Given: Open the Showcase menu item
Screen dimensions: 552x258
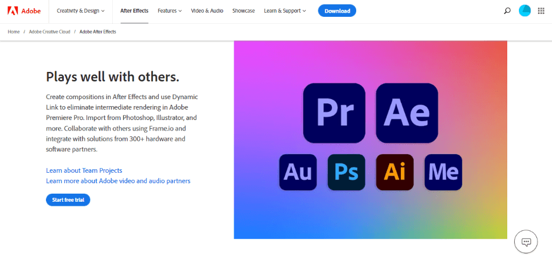Looking at the screenshot, I should pos(243,11).
